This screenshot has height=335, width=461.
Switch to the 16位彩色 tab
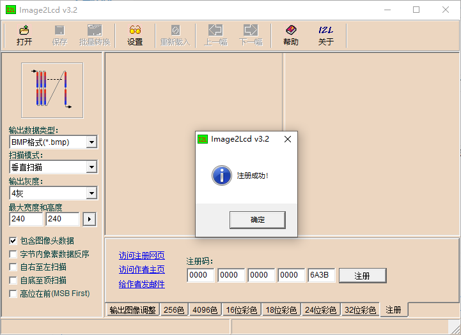click(x=242, y=309)
